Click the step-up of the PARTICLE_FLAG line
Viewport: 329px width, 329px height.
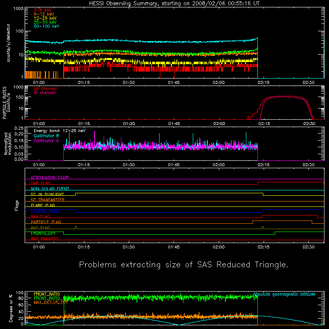coord(253,222)
